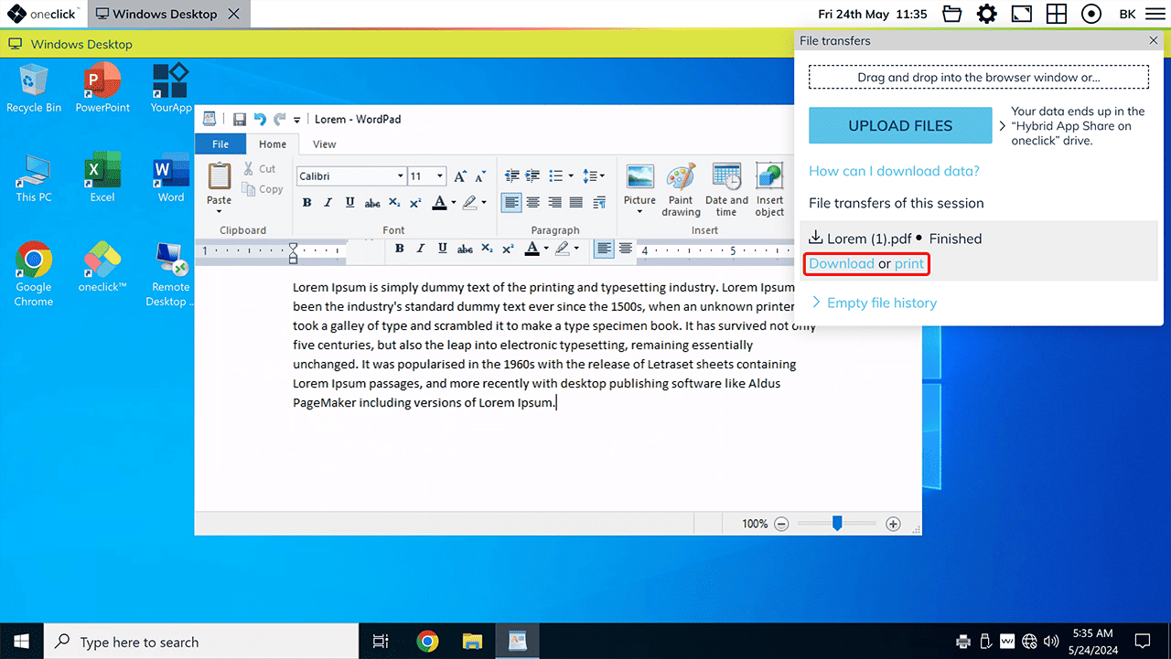Viewport: 1171px width, 659px height.
Task: Toggle Align text right in the Paragraph group
Action: click(x=554, y=202)
